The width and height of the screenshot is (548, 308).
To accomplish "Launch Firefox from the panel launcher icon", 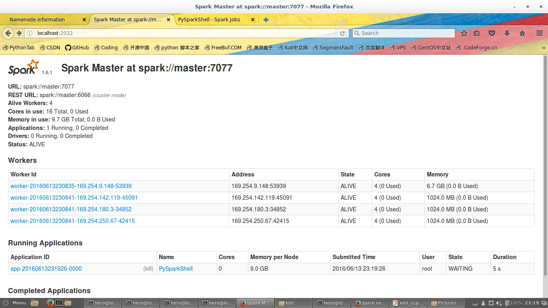I will tap(50, 303).
